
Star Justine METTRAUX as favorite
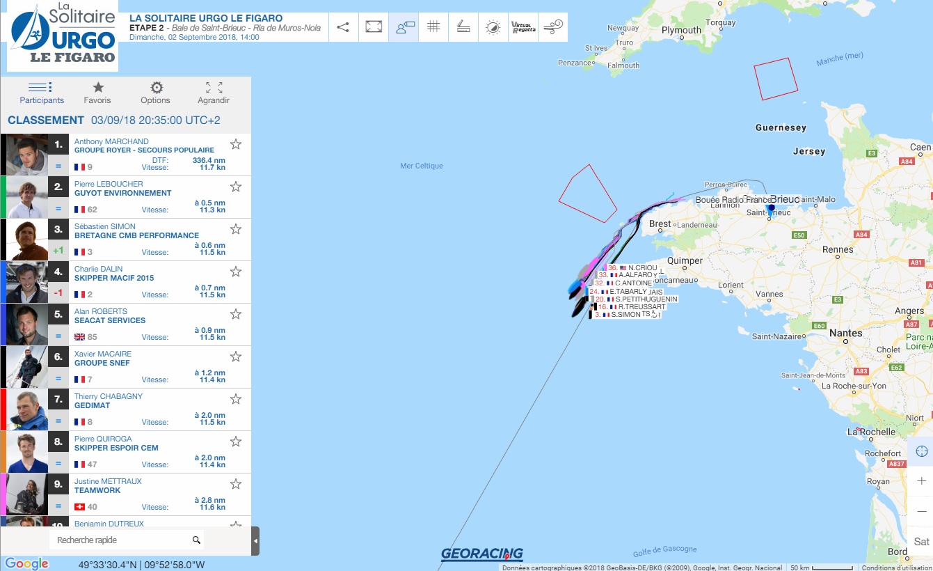coord(236,484)
